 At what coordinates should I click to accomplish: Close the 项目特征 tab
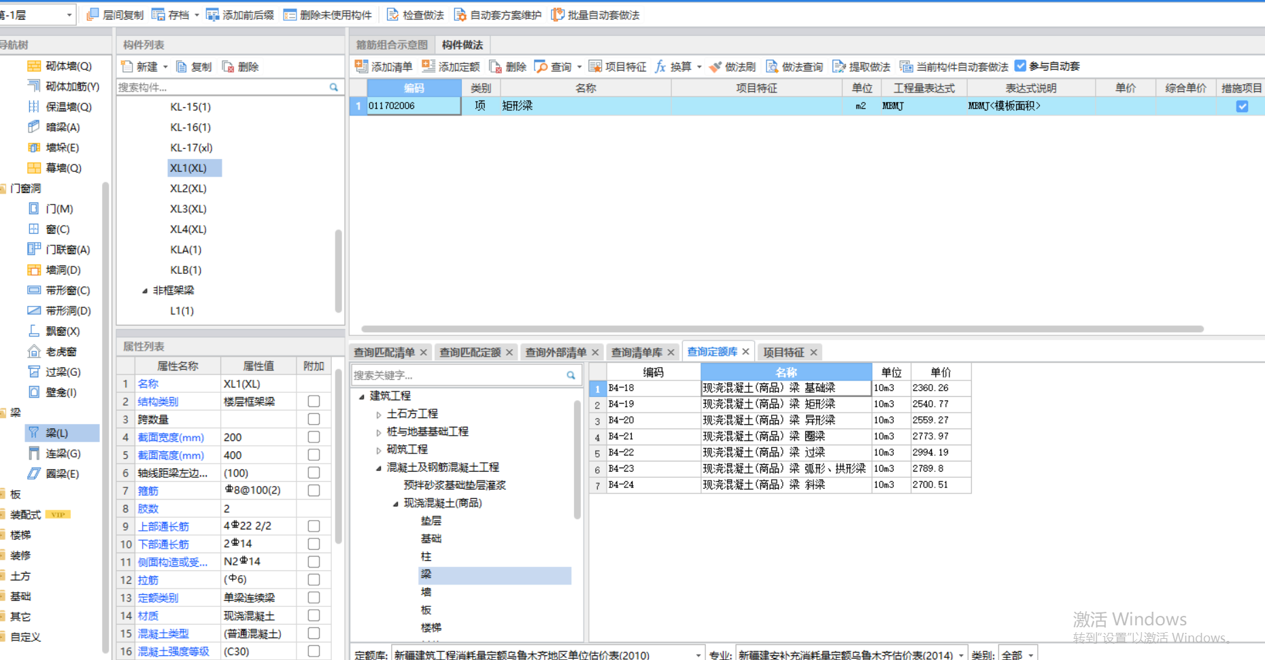pyautogui.click(x=813, y=352)
